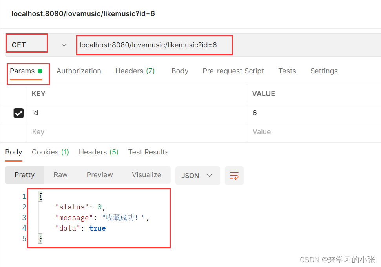Viewport: 381px width, 267px height.
Task: Select the response Body tab
Action: click(x=14, y=152)
